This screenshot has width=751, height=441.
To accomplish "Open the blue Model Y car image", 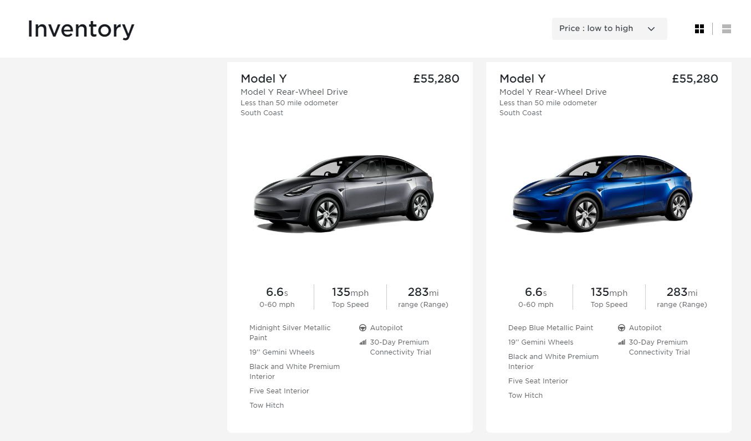I will [x=602, y=193].
